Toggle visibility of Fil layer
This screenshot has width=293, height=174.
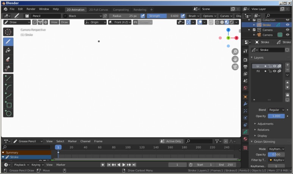[274, 71]
